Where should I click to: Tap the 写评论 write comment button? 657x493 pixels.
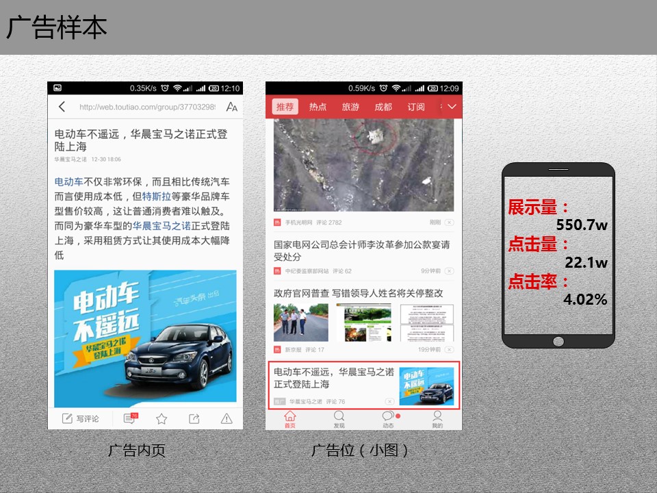coord(81,418)
